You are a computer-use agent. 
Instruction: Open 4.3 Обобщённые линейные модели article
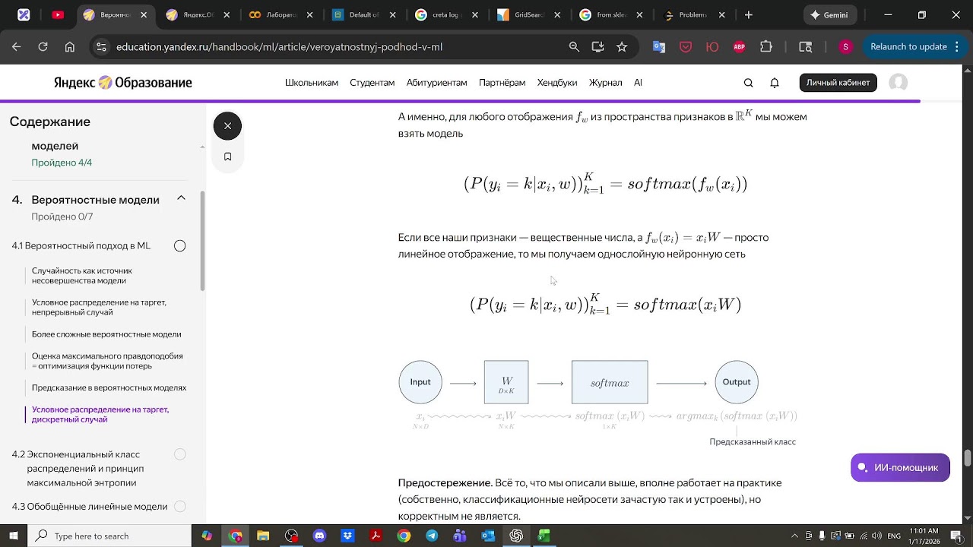pyautogui.click(x=90, y=507)
